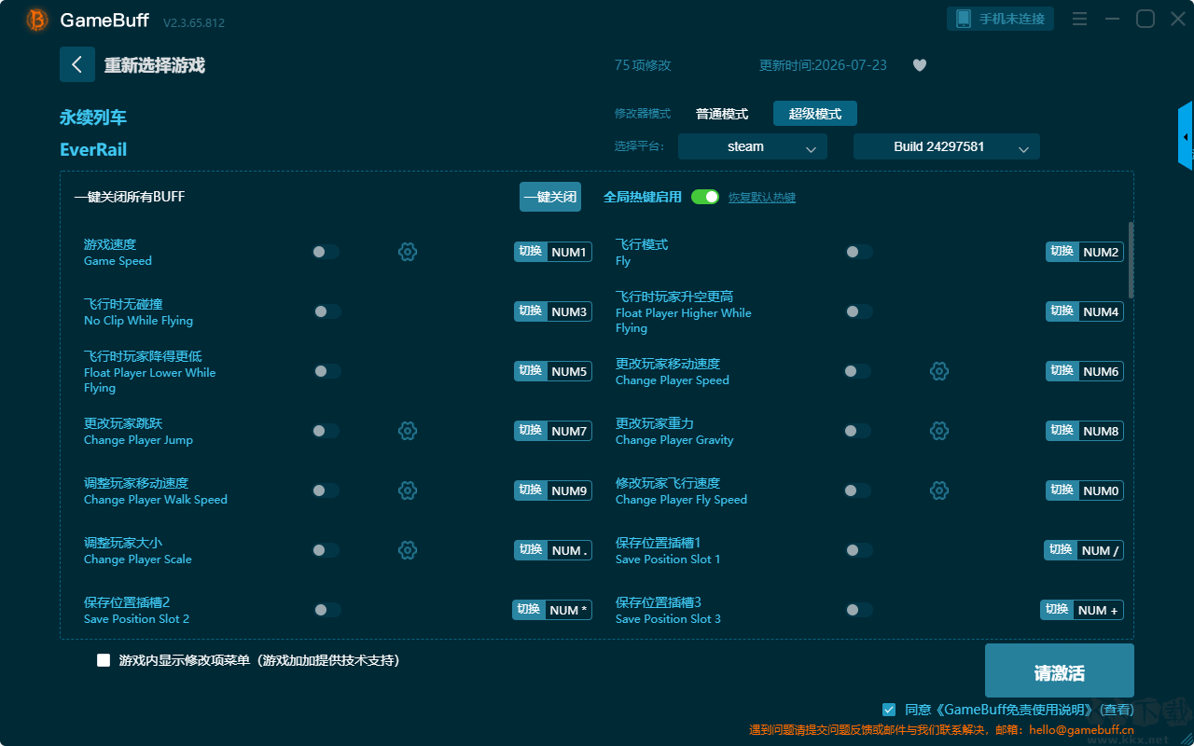Click the NUM7 hotkey button
Screen dimensions: 1194x746
click(x=553, y=431)
